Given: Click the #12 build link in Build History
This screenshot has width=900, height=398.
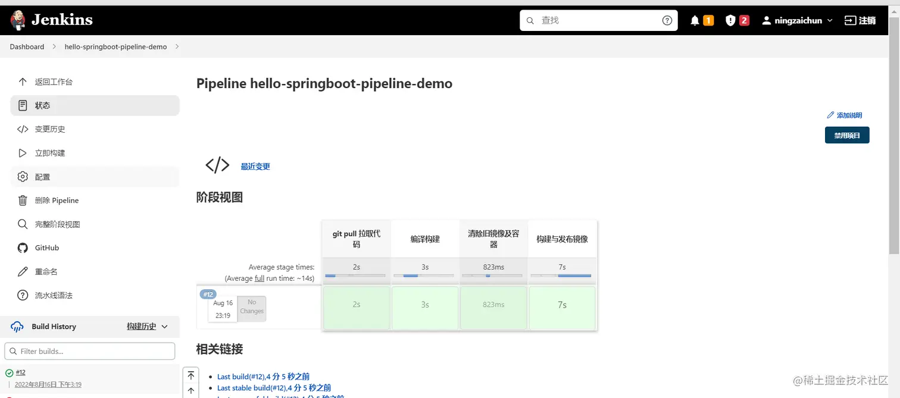Looking at the screenshot, I should [20, 372].
